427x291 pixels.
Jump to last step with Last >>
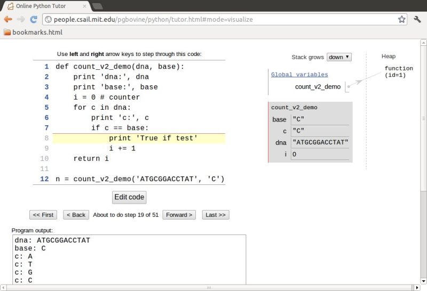[216, 215]
